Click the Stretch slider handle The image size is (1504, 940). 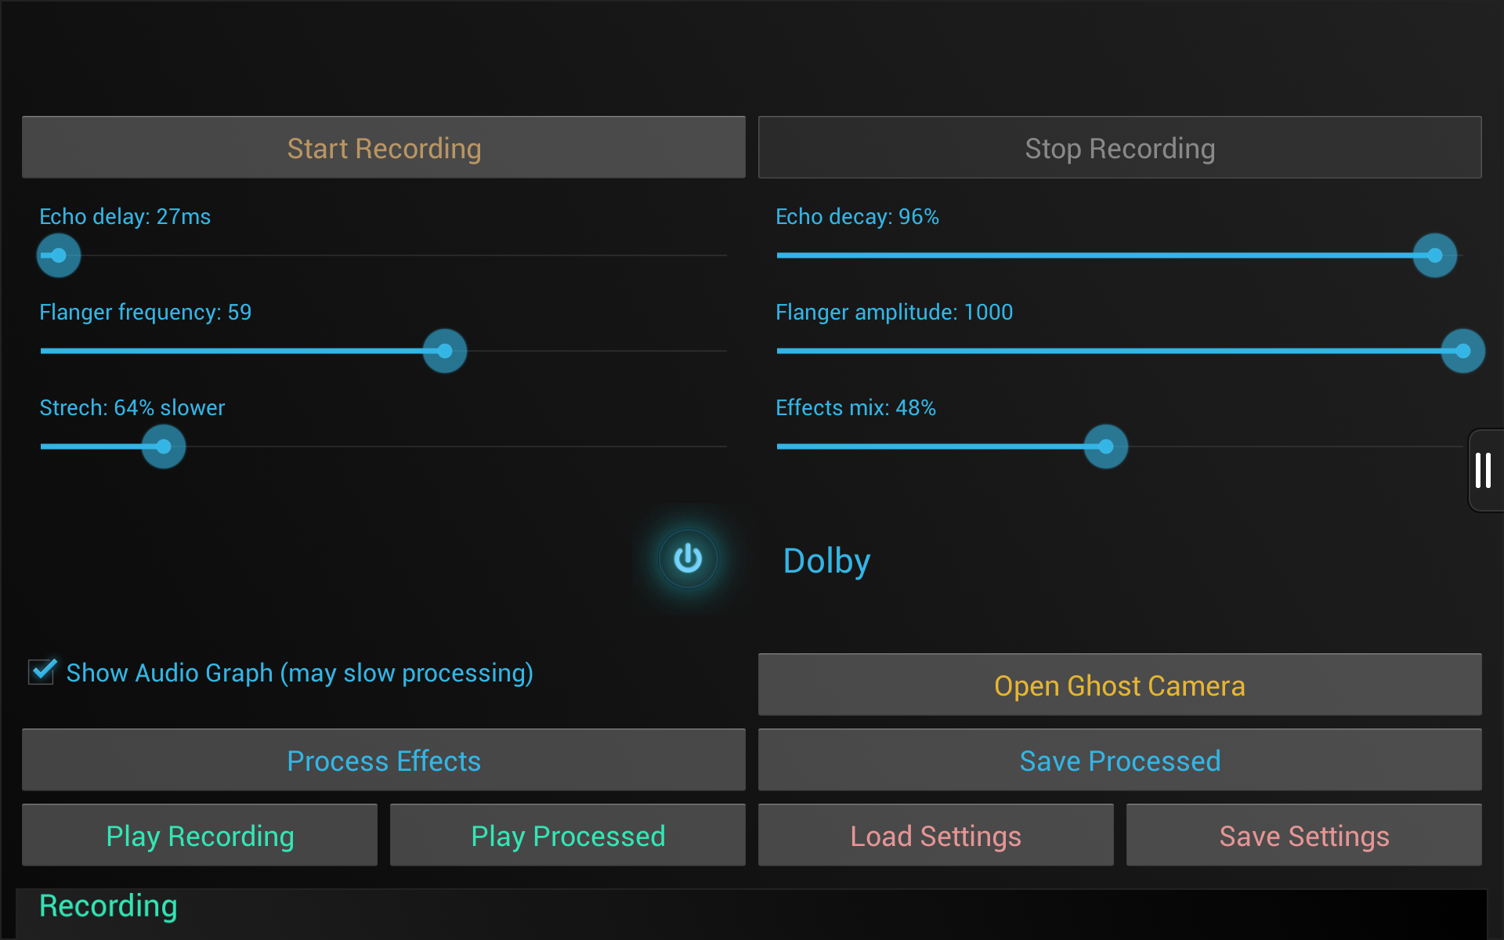coord(163,446)
